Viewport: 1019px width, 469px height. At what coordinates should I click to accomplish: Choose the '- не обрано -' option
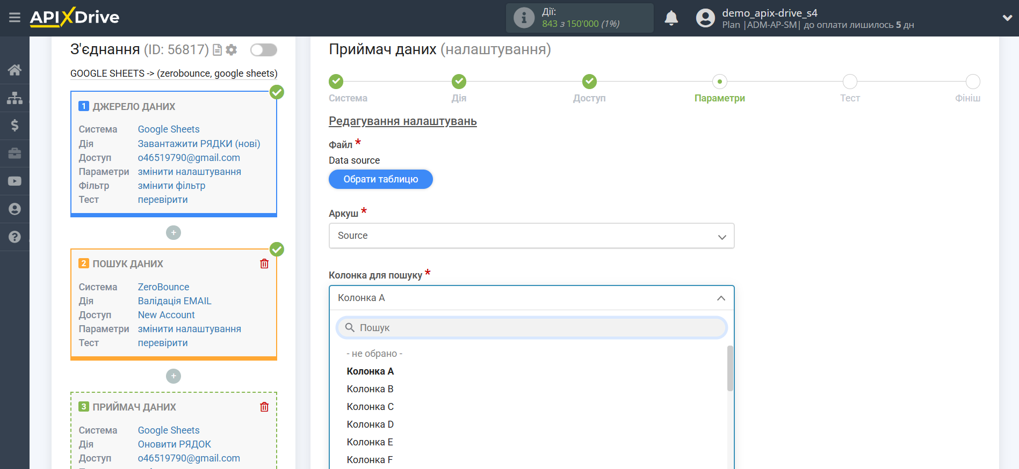[x=374, y=354]
